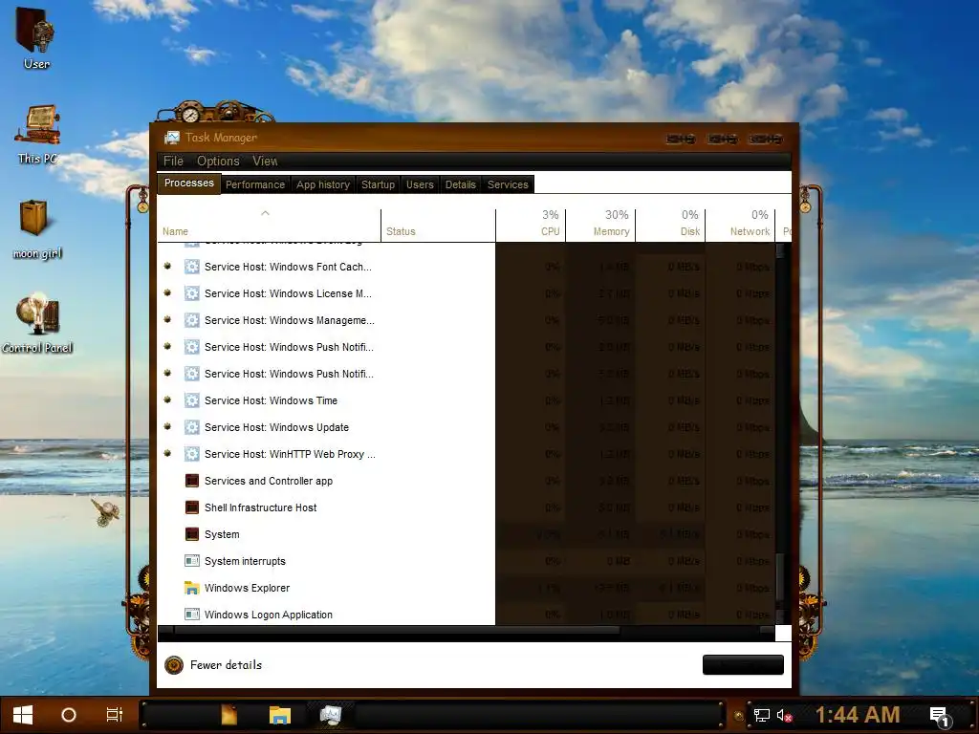The width and height of the screenshot is (979, 734).
Task: Open the Options menu
Action: point(218,161)
